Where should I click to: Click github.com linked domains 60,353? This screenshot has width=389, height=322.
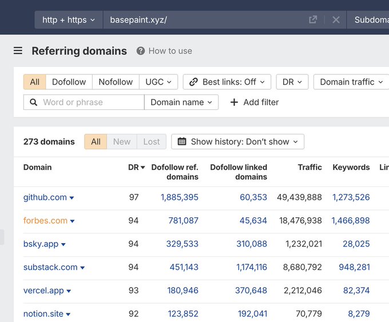[x=253, y=197]
